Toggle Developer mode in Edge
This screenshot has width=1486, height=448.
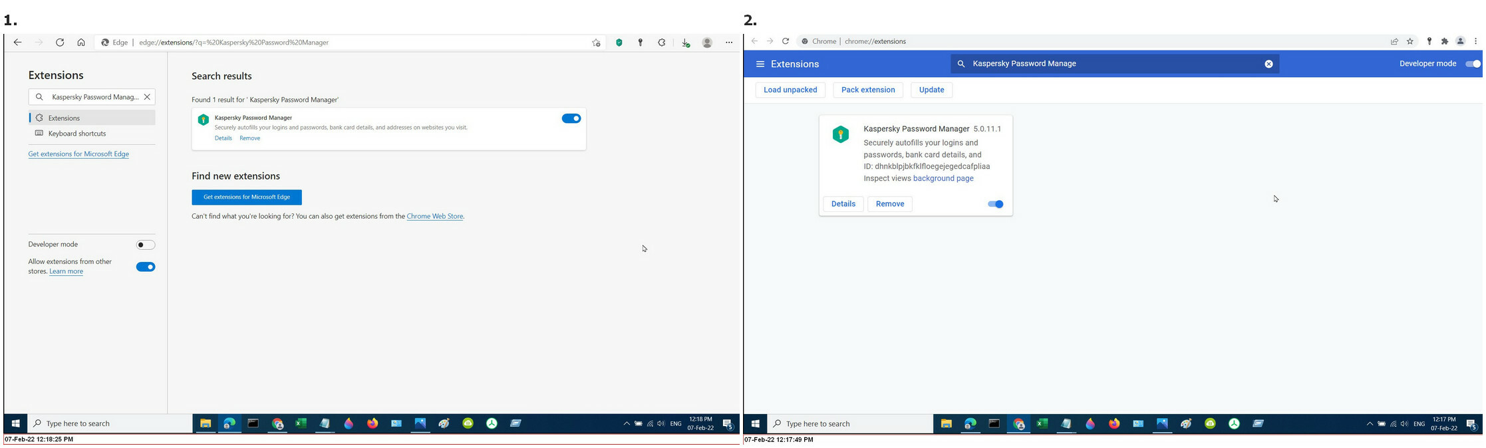click(x=146, y=245)
